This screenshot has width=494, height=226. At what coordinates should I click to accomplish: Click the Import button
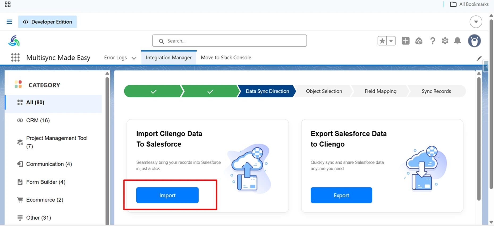coord(167,195)
